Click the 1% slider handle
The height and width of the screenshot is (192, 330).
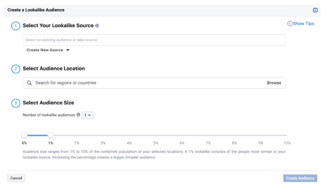click(x=50, y=135)
